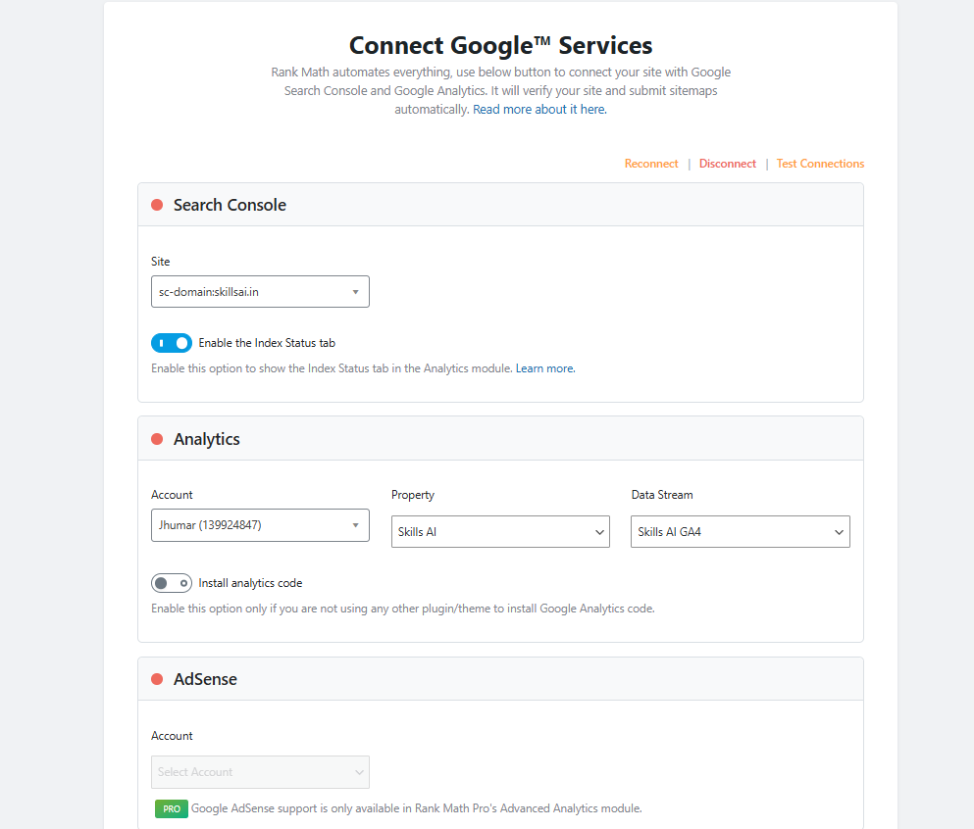Click the Search Console section header
974x829 pixels.
[500, 205]
